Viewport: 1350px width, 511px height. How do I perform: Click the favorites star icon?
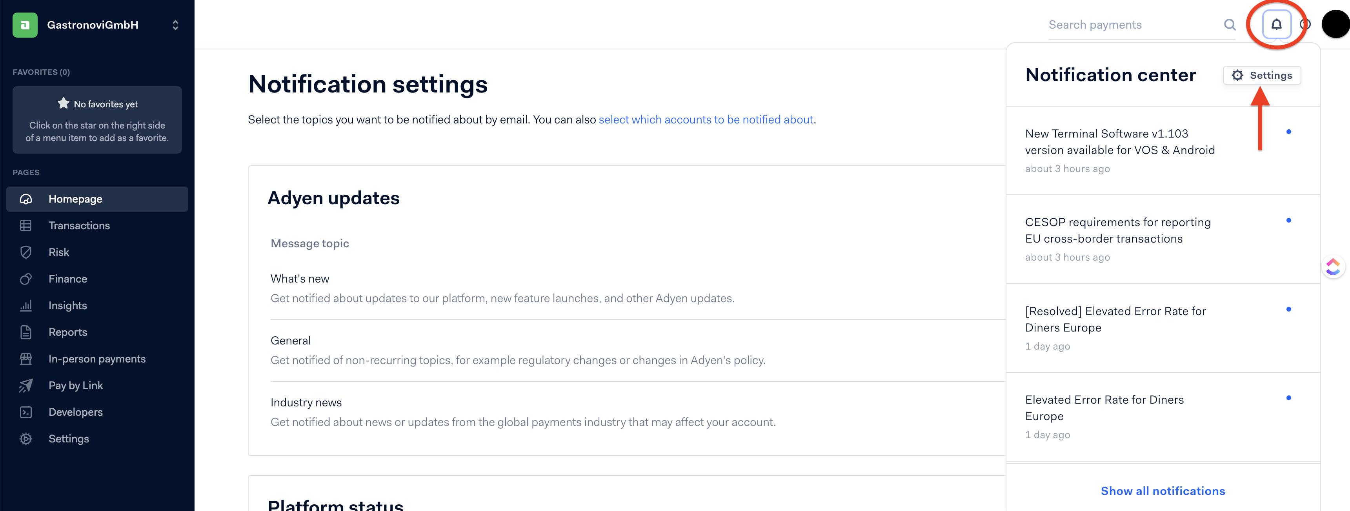tap(64, 103)
